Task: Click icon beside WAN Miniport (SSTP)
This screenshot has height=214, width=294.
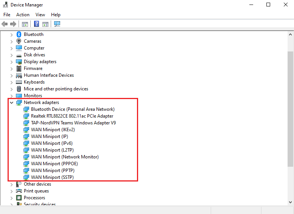Action: tap(26, 177)
